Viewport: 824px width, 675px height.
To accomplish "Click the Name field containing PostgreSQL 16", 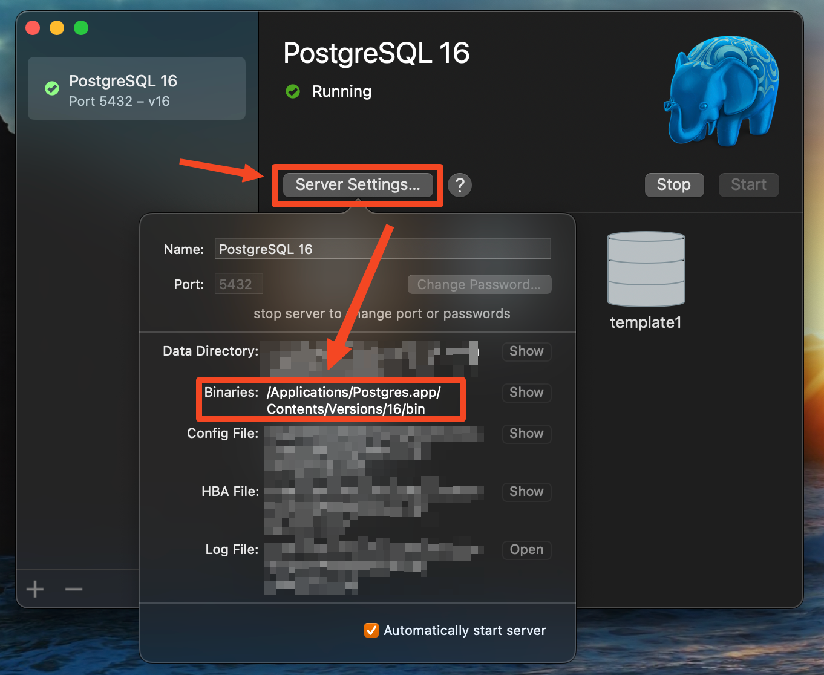I will click(x=383, y=249).
